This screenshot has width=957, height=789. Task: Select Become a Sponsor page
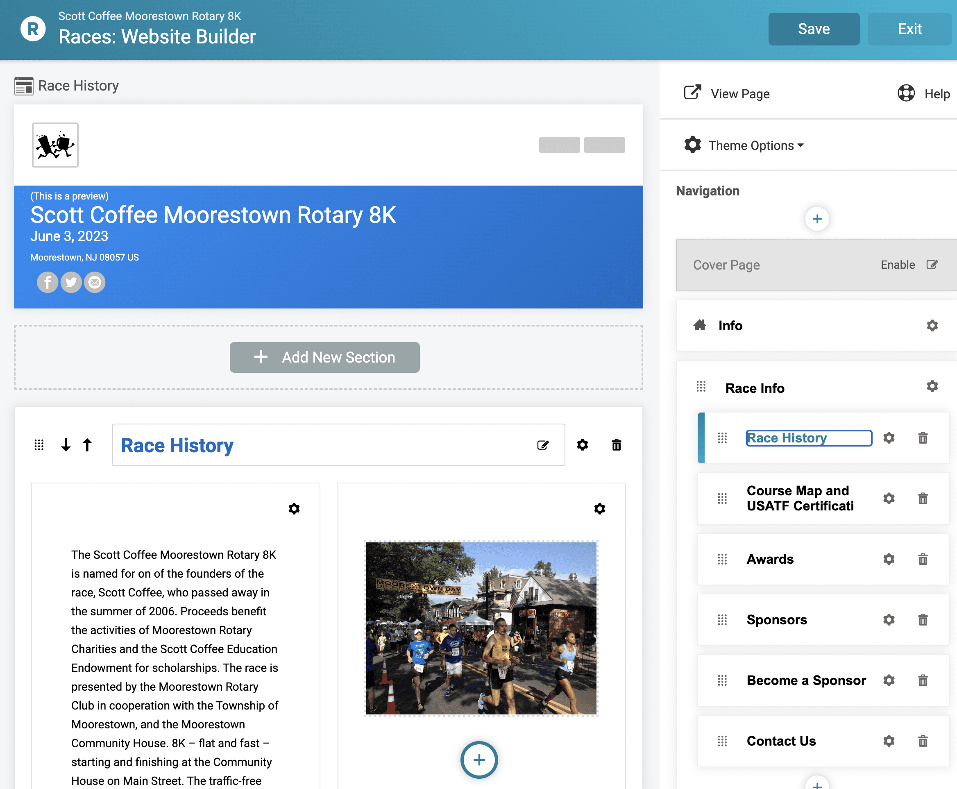806,680
